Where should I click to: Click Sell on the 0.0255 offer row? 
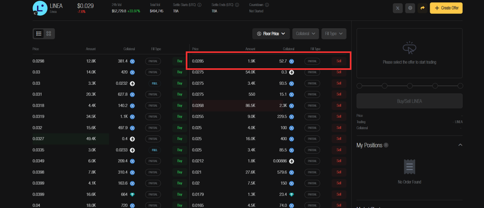339,117
